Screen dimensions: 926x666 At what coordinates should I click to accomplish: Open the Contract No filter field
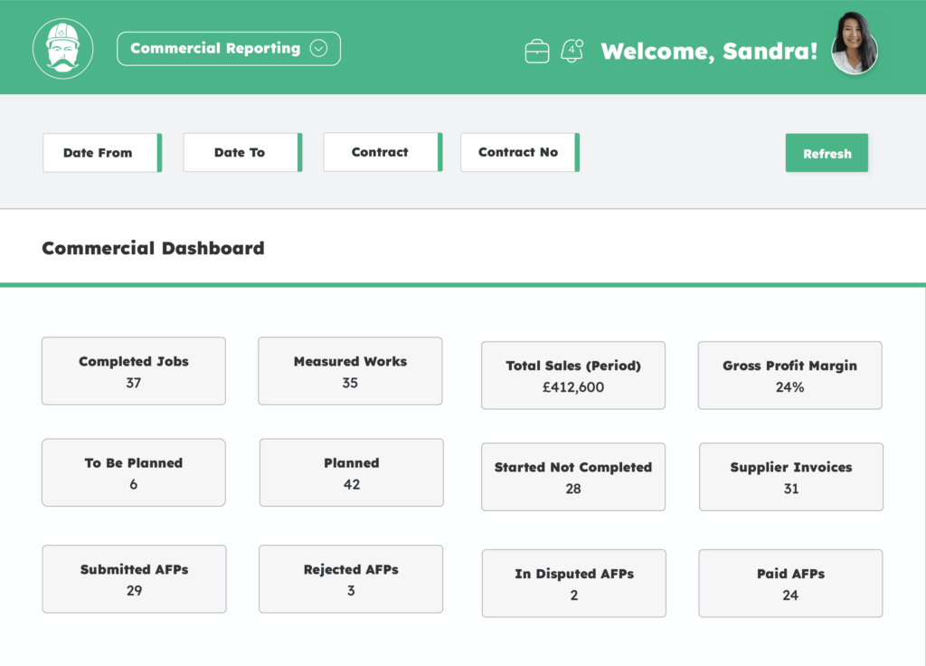(x=520, y=152)
